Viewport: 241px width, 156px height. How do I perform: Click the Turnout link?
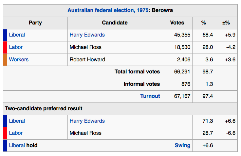coord(150,96)
